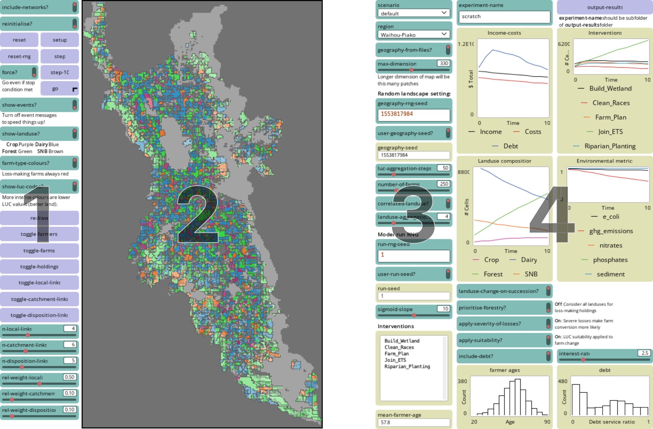
Task: Click the go forever button
Action: 60,89
